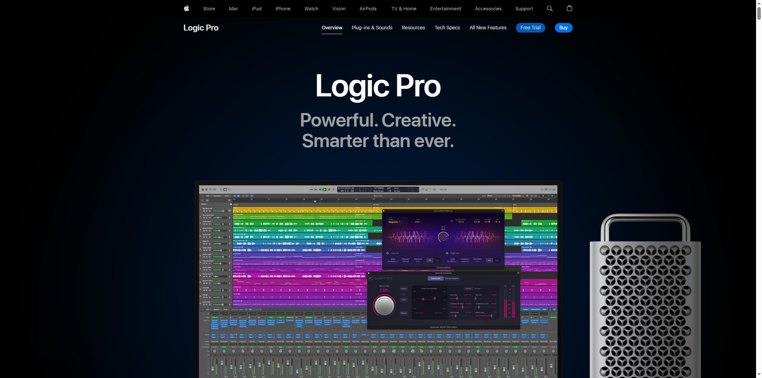Open the shopping bag icon
Viewport: 762px width, 378px height.
click(570, 8)
